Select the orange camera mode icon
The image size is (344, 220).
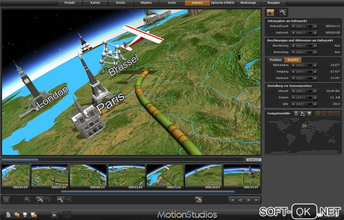coord(270,12)
